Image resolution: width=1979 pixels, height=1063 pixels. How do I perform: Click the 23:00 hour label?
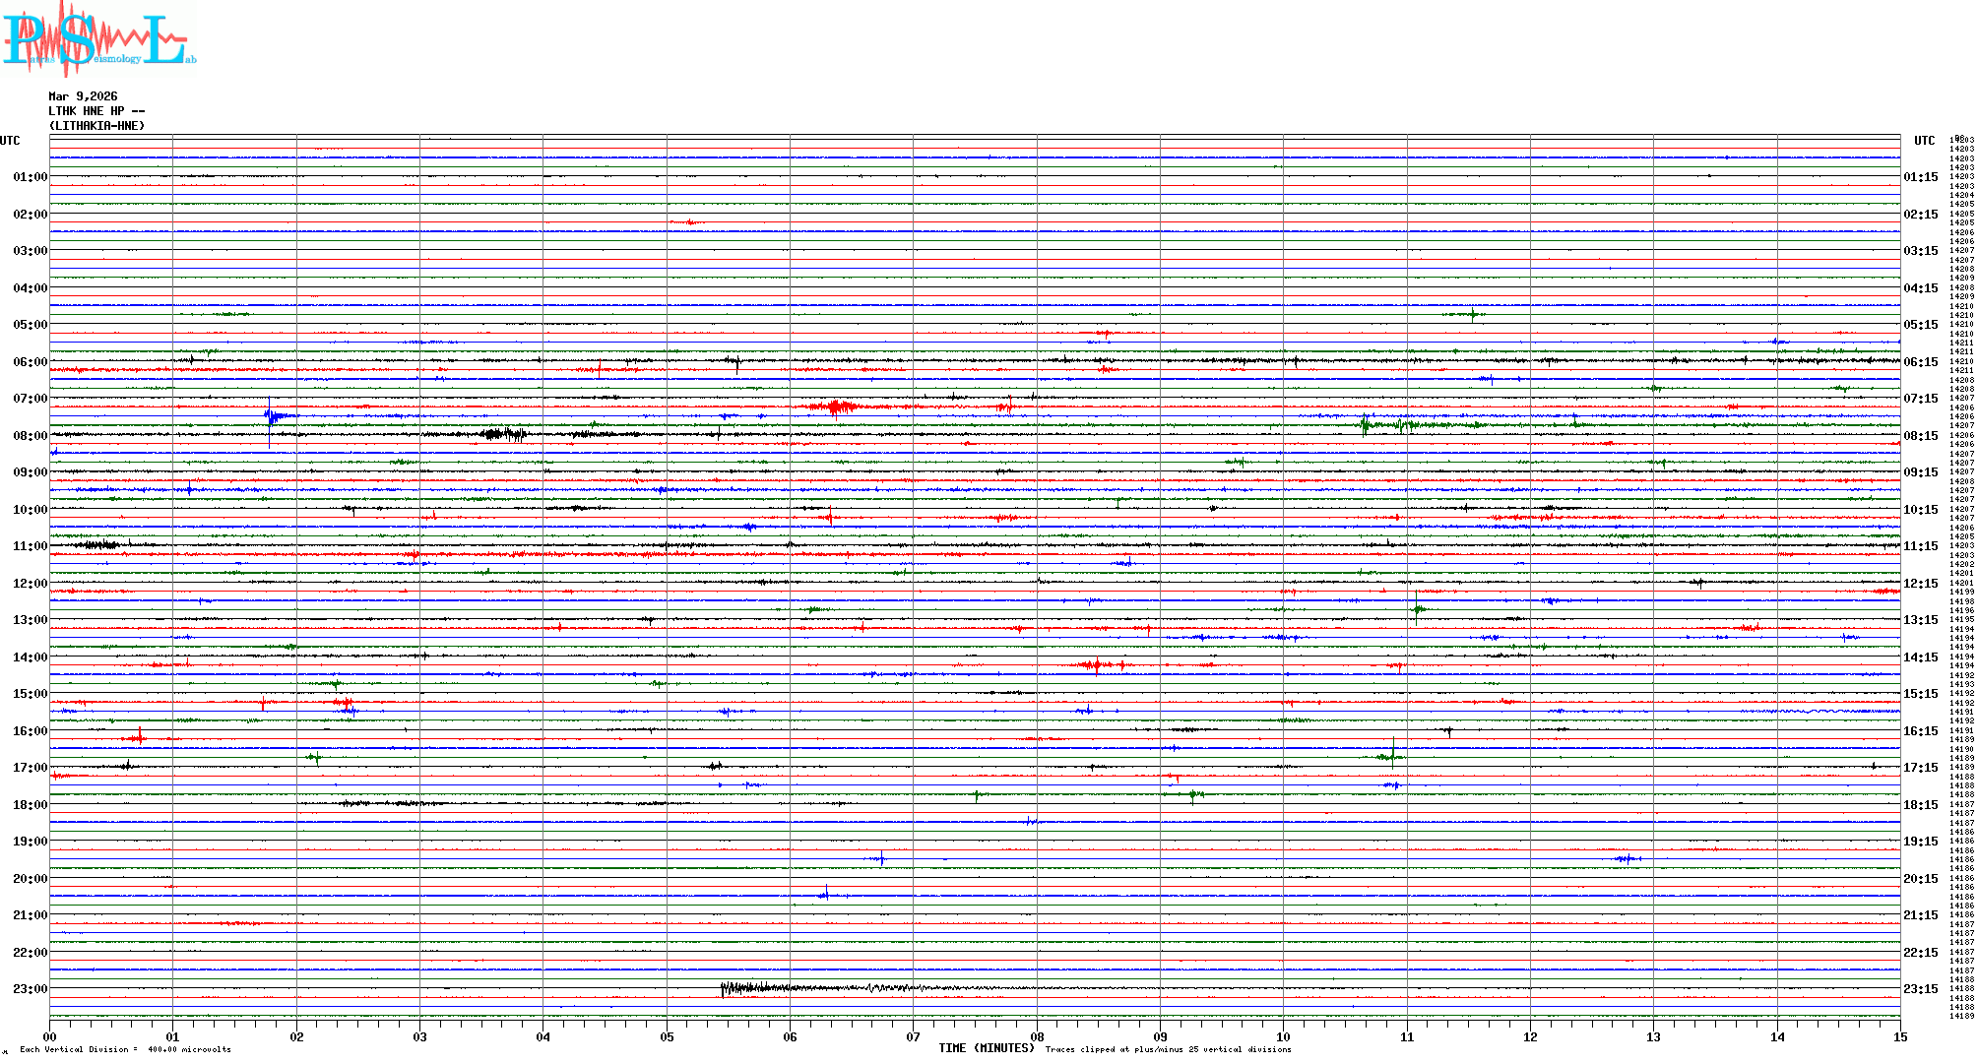coord(30,989)
